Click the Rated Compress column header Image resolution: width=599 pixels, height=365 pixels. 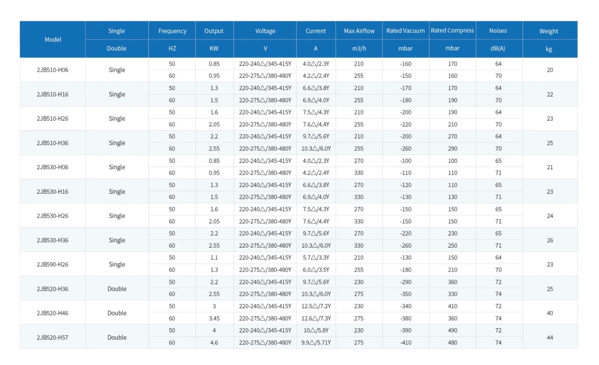point(452,30)
